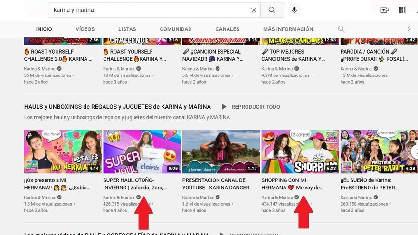Open the create video camera icon

[384, 10]
